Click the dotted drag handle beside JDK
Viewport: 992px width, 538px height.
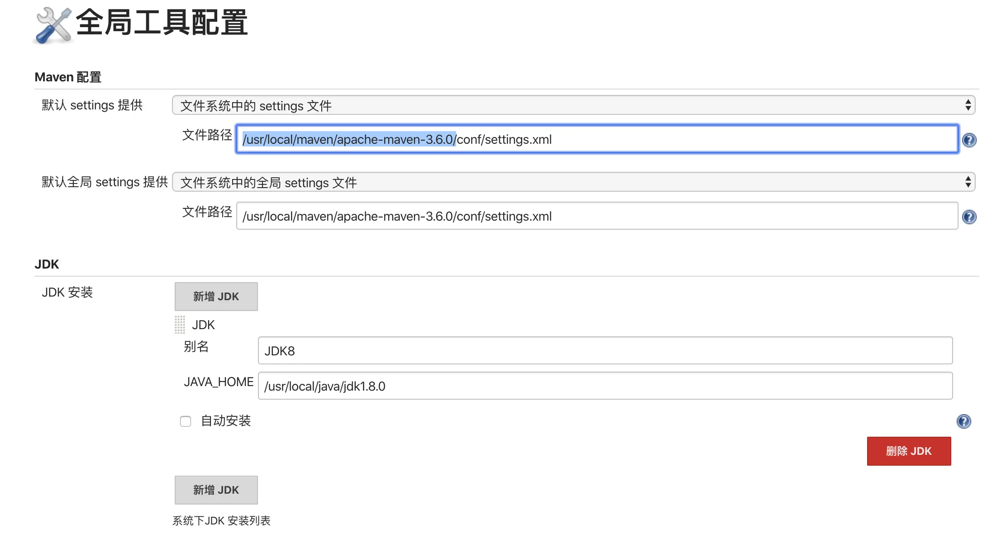click(x=180, y=325)
